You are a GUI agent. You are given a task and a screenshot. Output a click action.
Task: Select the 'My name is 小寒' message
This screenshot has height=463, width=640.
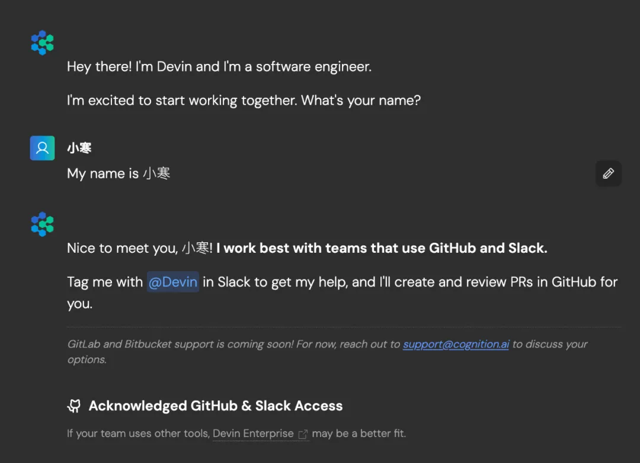pyautogui.click(x=119, y=173)
